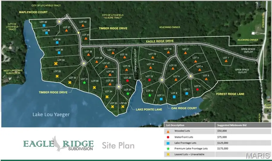Click the Wooded Lots triangle in legend
The height and width of the screenshot is (161, 272).
point(168,131)
